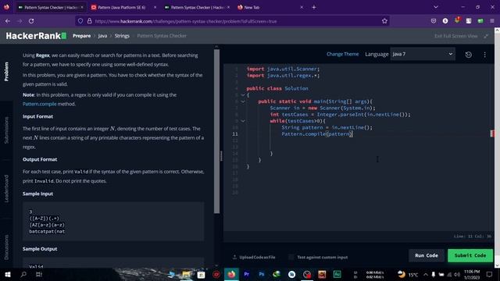
Task: Open File Explorer from the taskbar
Action: (x=186, y=274)
